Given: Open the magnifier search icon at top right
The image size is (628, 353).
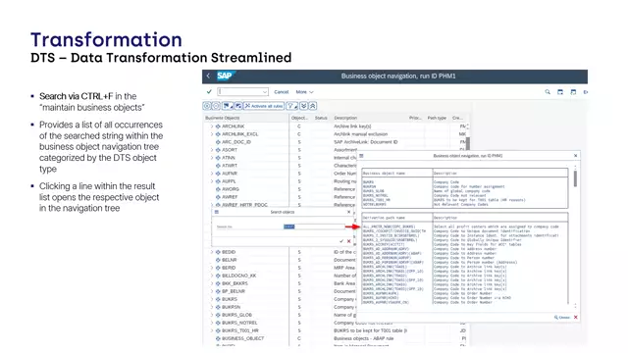Looking at the screenshot, I should point(548,92).
